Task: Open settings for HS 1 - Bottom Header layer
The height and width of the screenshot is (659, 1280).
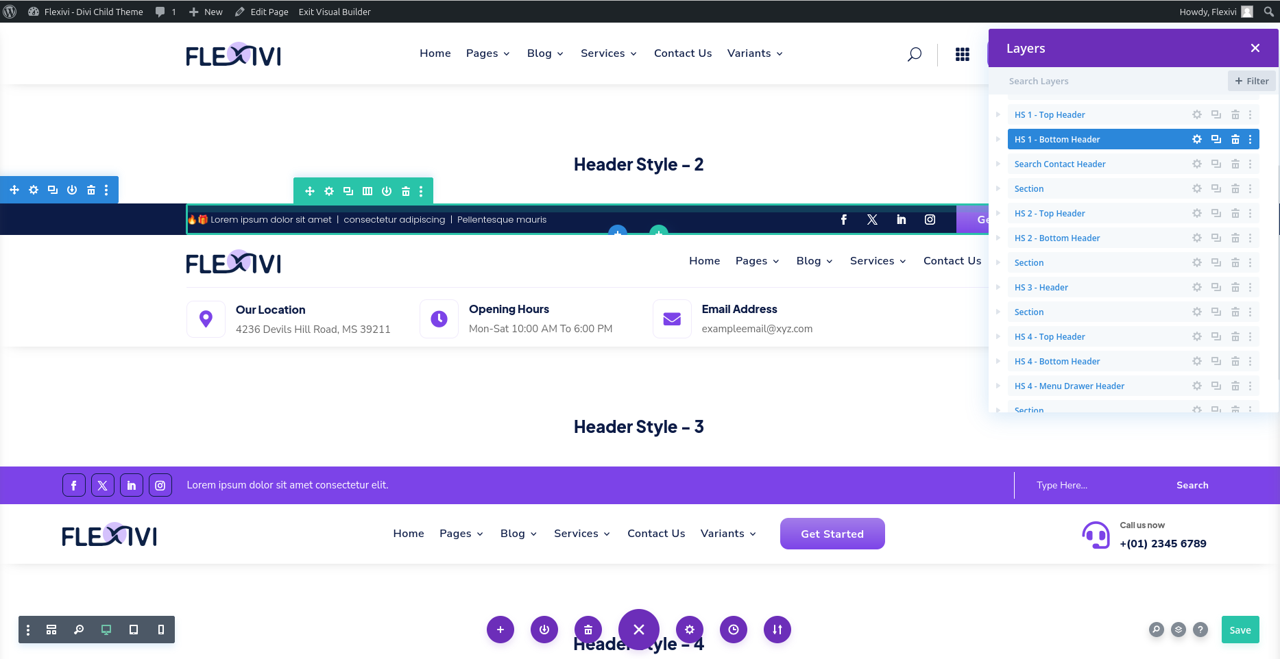Action: coord(1196,139)
